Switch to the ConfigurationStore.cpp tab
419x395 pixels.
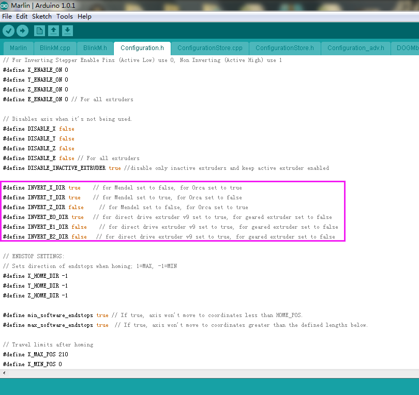(x=209, y=48)
